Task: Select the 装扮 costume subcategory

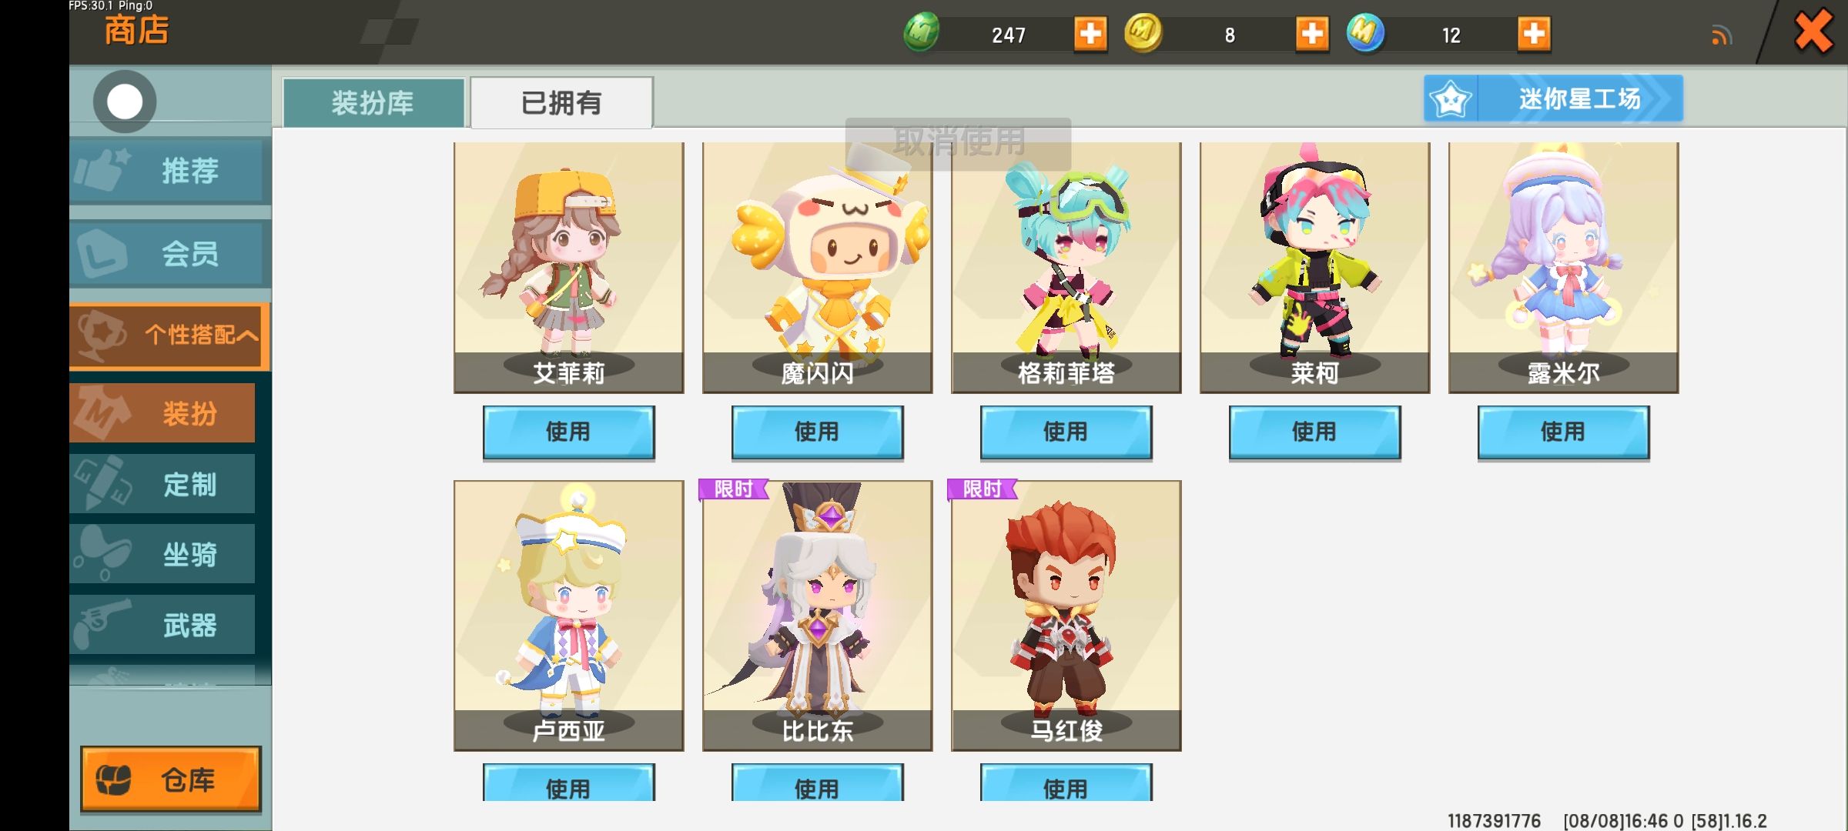Action: click(162, 413)
